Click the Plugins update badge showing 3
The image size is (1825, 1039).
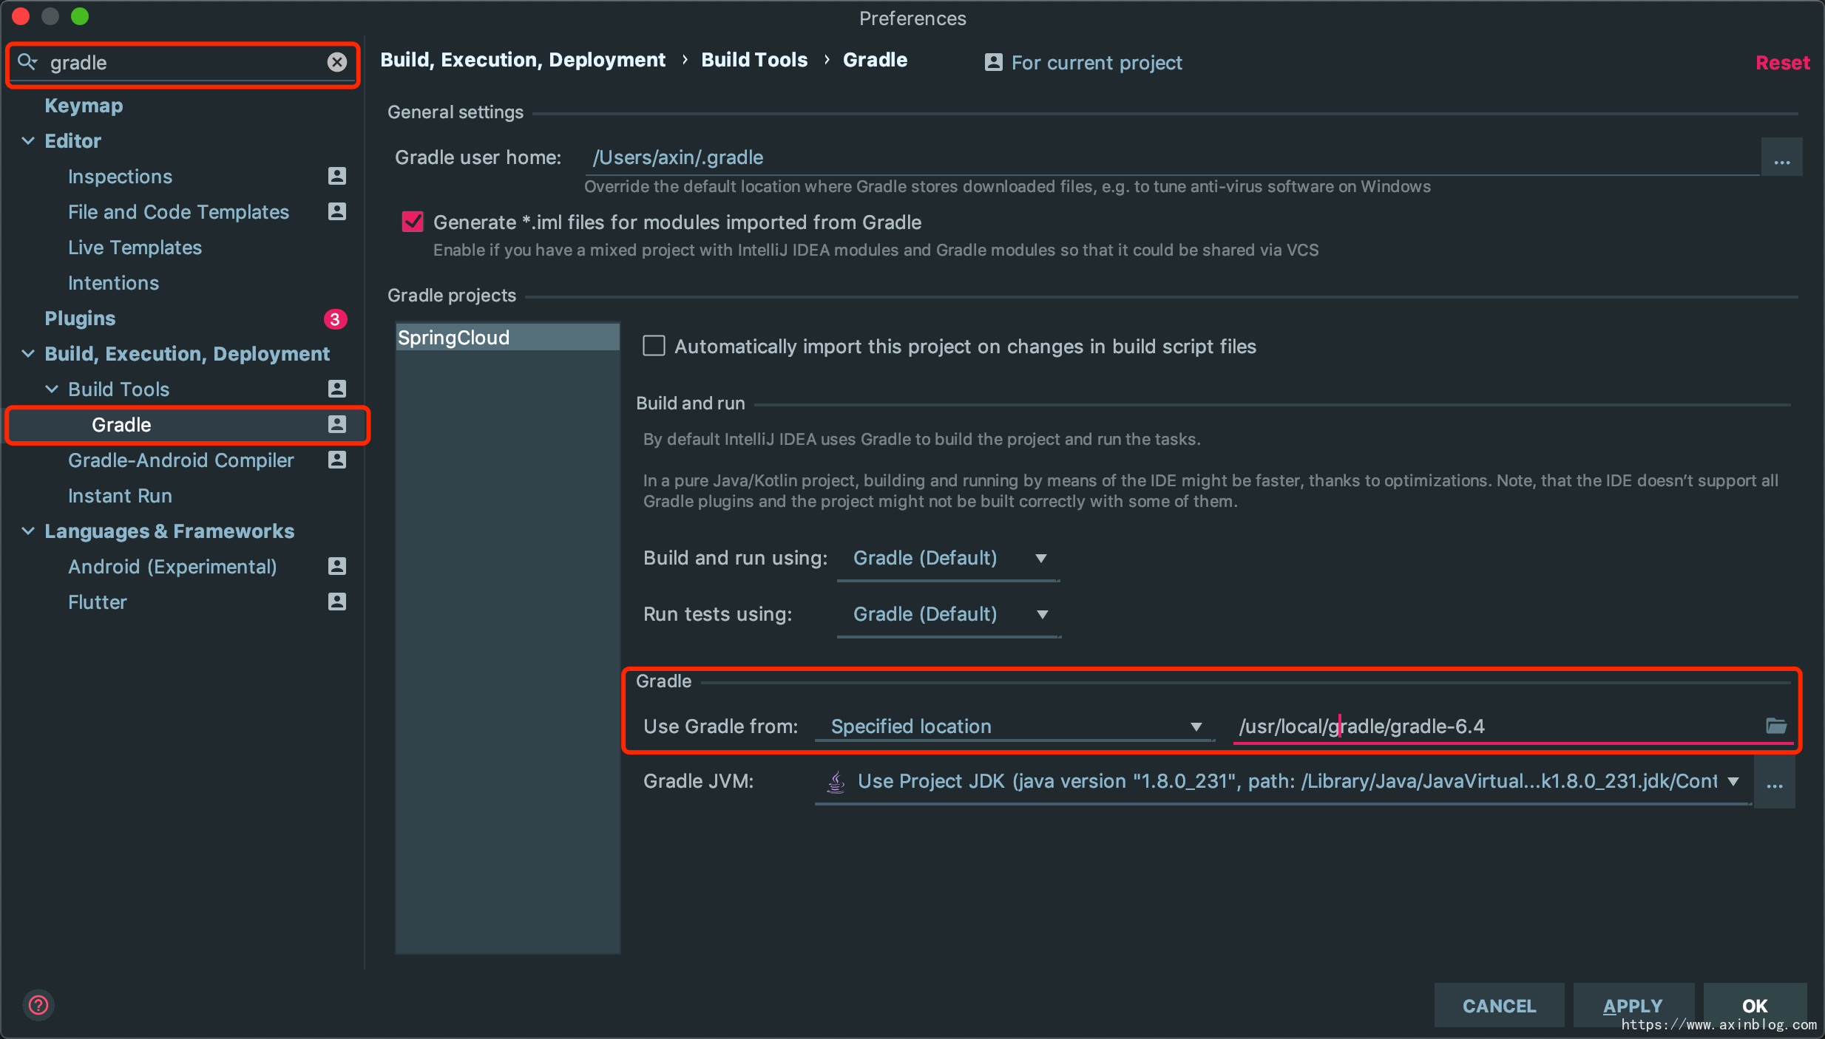click(335, 318)
